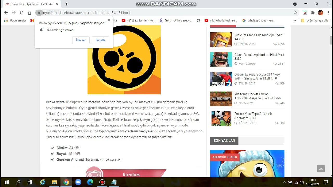Open the Windows notification center
The image size is (333, 187).
(x=325, y=182)
